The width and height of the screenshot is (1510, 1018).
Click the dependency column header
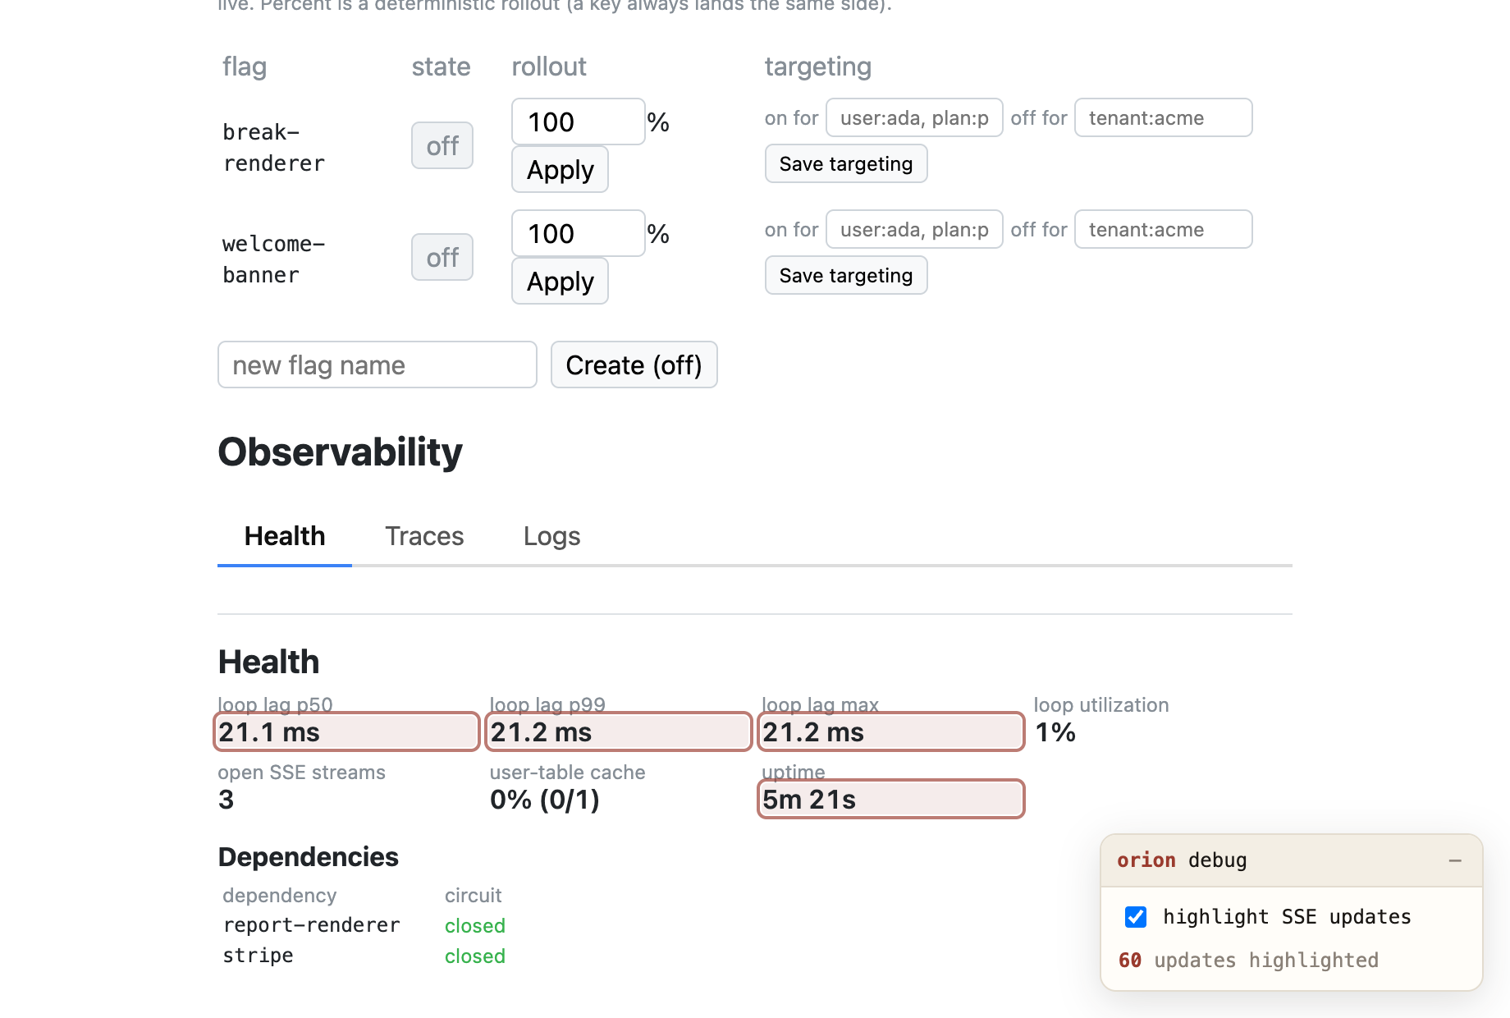tap(279, 895)
